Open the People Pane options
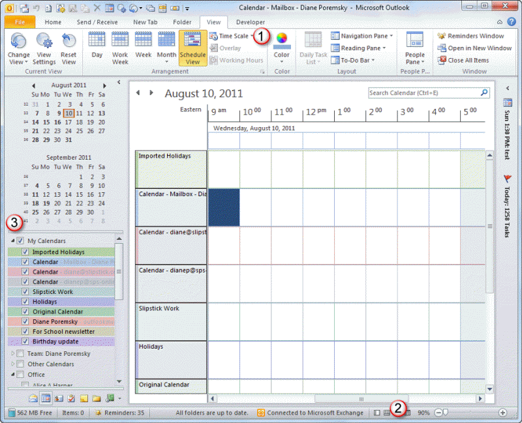The image size is (522, 423). [415, 48]
